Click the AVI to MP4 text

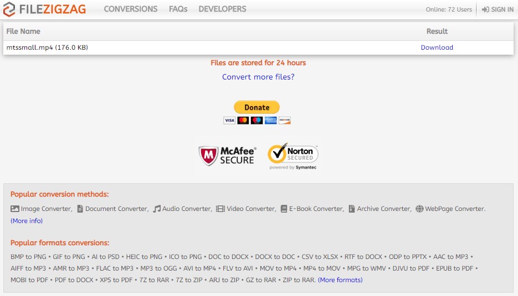199,268
